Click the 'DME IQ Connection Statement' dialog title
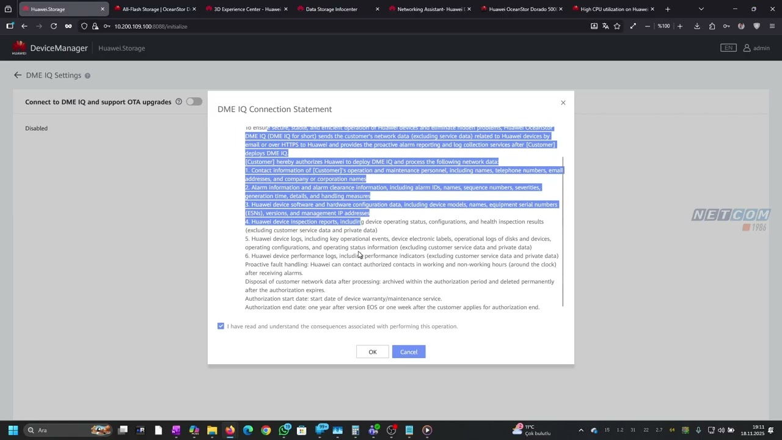 [x=275, y=109]
